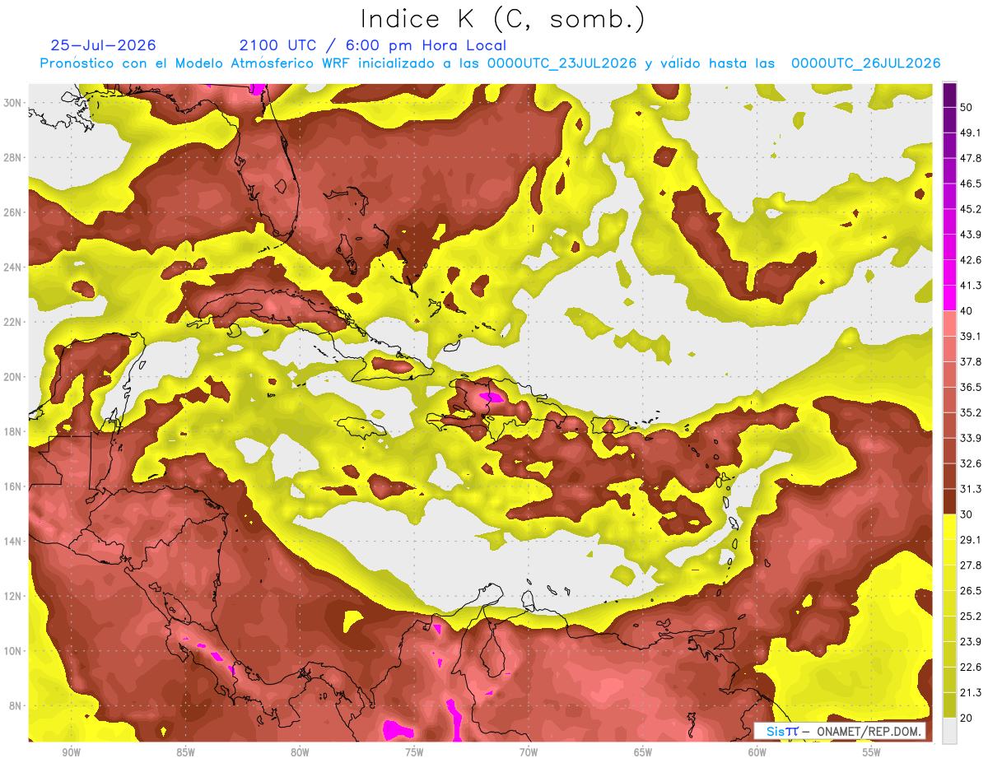The height and width of the screenshot is (763, 988).
Task: Click the '2100 UTC / 6:00 pm Hora Local' text
Action: click(372, 45)
